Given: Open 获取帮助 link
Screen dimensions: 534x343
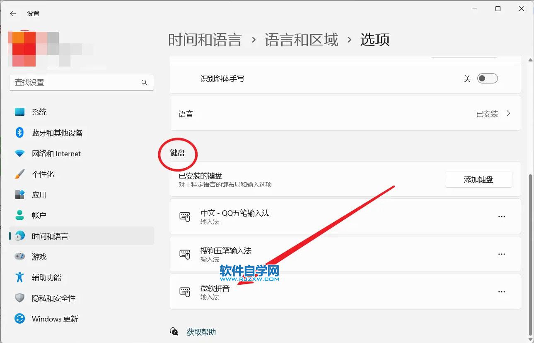Looking at the screenshot, I should 201,331.
